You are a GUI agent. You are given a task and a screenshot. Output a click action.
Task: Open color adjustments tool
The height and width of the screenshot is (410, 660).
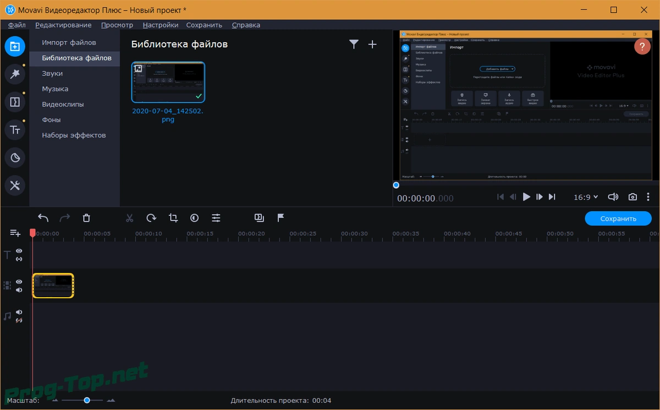pos(194,218)
